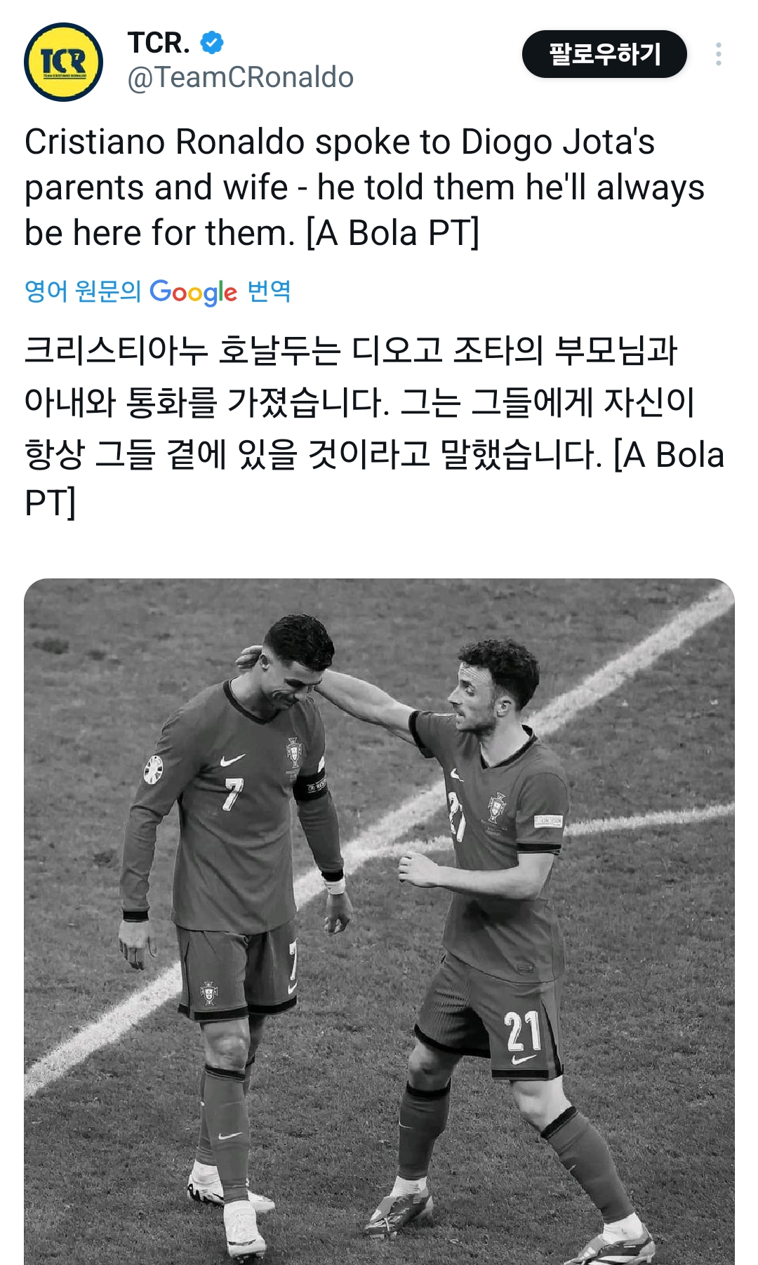The width and height of the screenshot is (758, 1265).
Task: Click the English tweet text body
Action: pos(365,187)
